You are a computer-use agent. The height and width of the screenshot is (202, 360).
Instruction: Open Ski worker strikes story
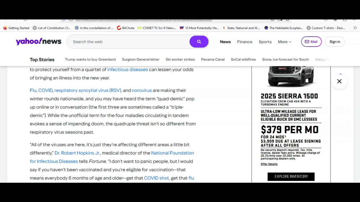coord(180,59)
